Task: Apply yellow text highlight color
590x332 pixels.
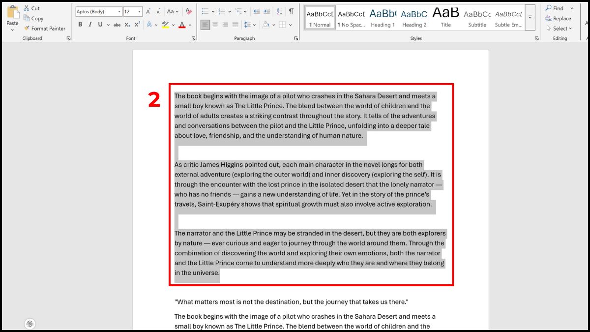Action: point(165,24)
